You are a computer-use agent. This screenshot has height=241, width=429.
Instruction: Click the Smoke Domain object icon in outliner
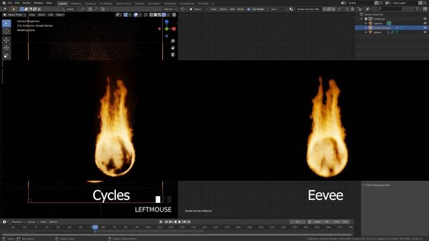pyautogui.click(x=371, y=27)
